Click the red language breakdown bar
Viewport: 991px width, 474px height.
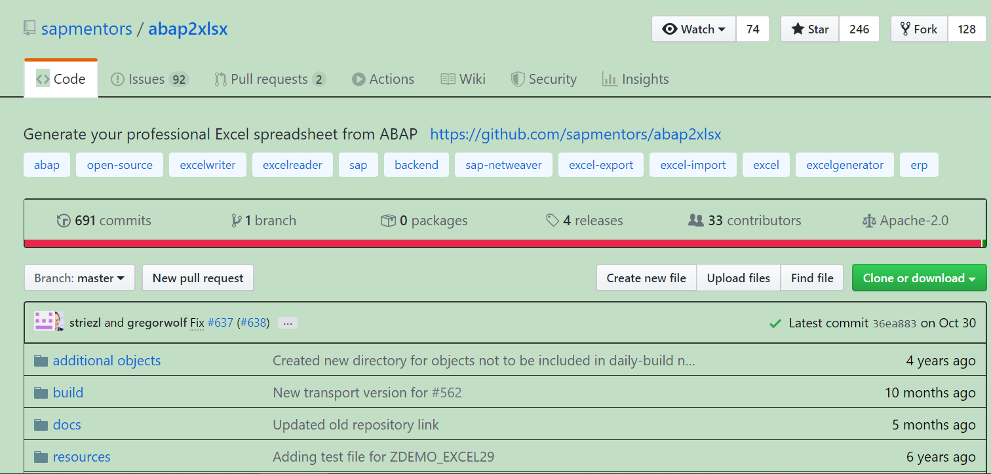point(498,244)
